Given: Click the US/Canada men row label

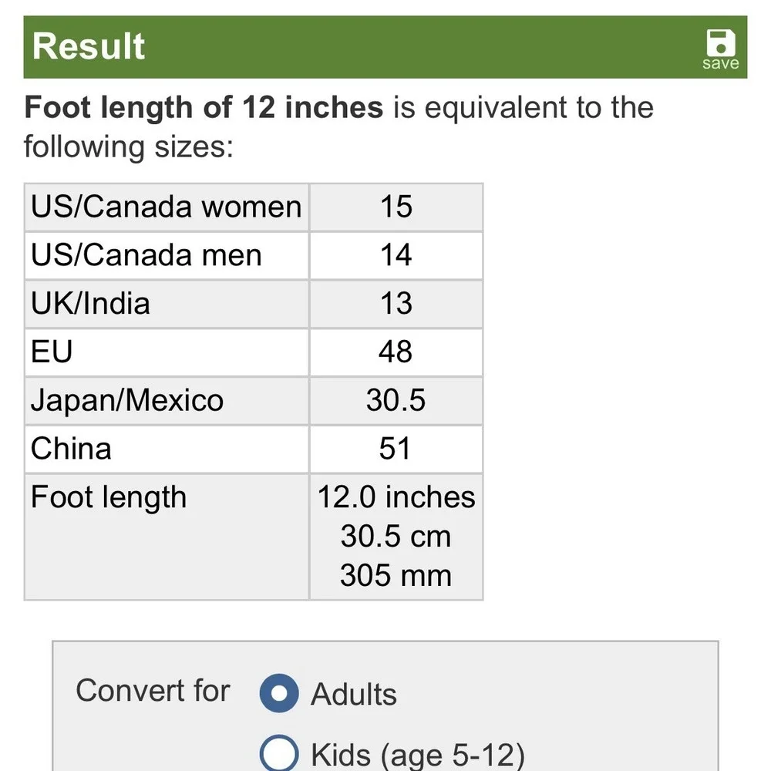Looking at the screenshot, I should (x=146, y=255).
